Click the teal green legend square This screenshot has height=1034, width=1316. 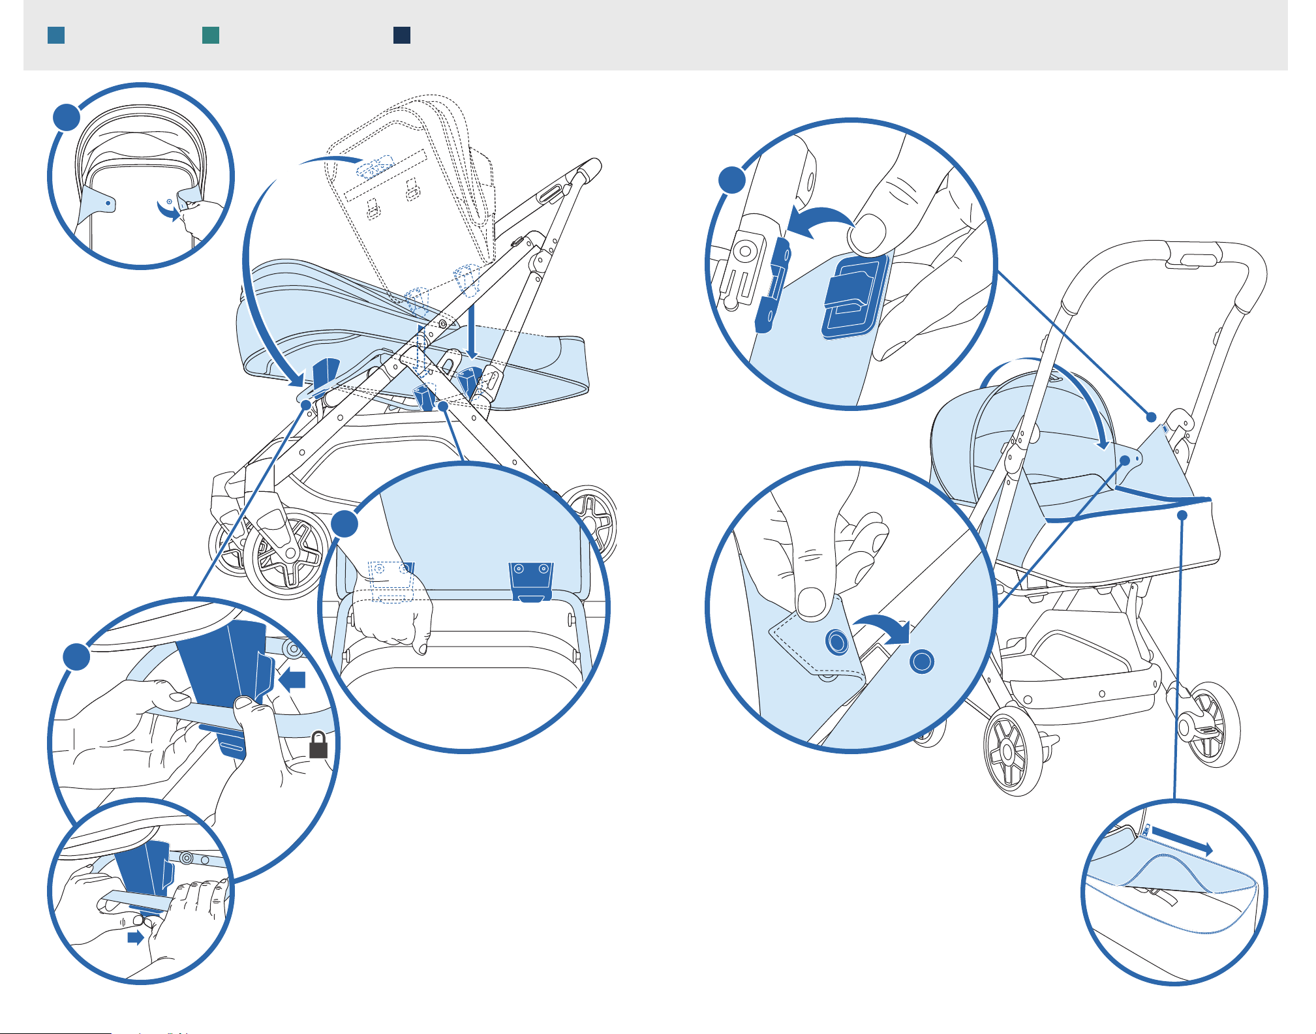point(211,35)
